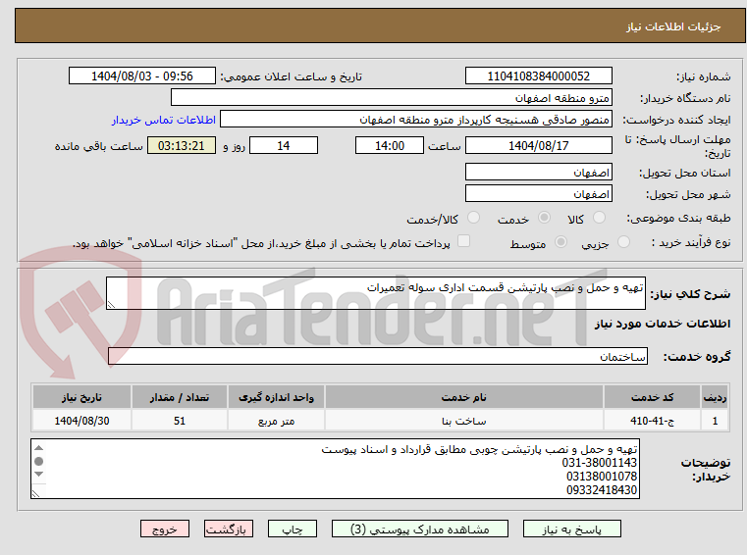The height and width of the screenshot is (555, 747).
Task: Open اطلاعات تماس خریدار link
Action: coord(163,120)
